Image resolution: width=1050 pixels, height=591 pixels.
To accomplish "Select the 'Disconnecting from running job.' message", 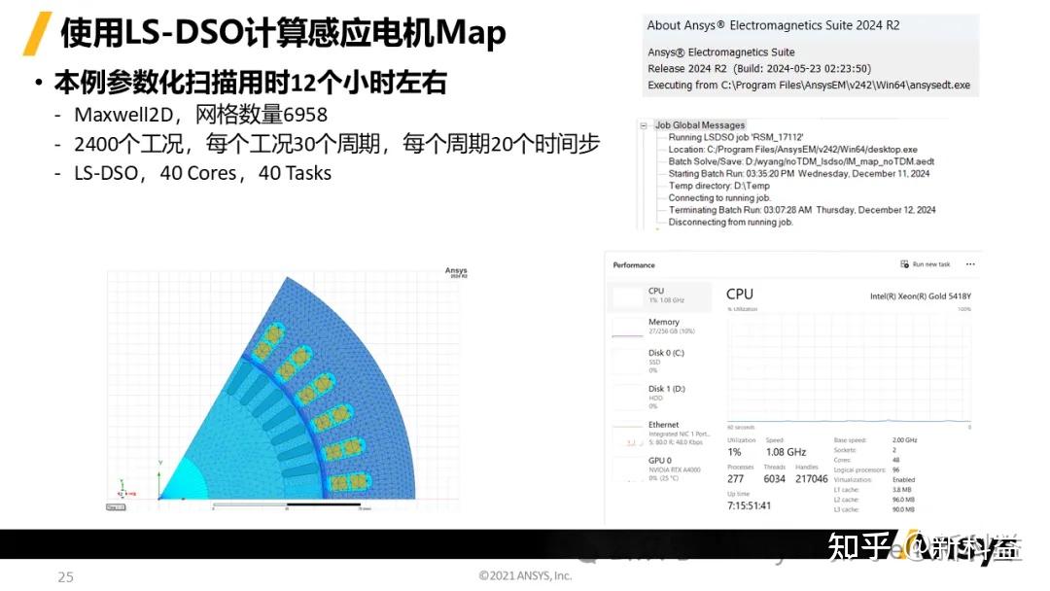I will coord(730,222).
